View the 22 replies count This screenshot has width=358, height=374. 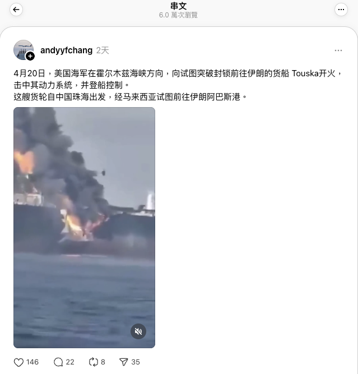coord(70,362)
